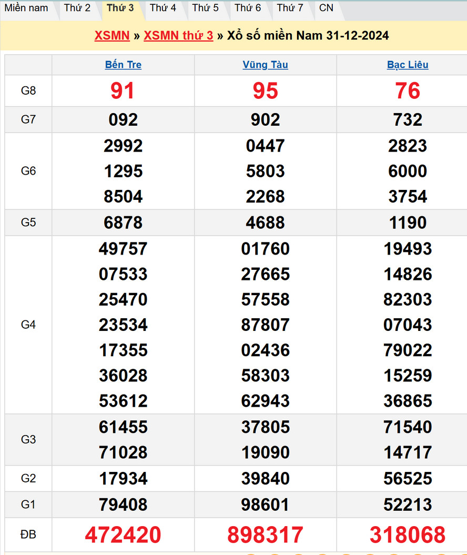Select Bạc Liêu G7 number 732
Viewport: 467px width, 555px height.
click(408, 120)
